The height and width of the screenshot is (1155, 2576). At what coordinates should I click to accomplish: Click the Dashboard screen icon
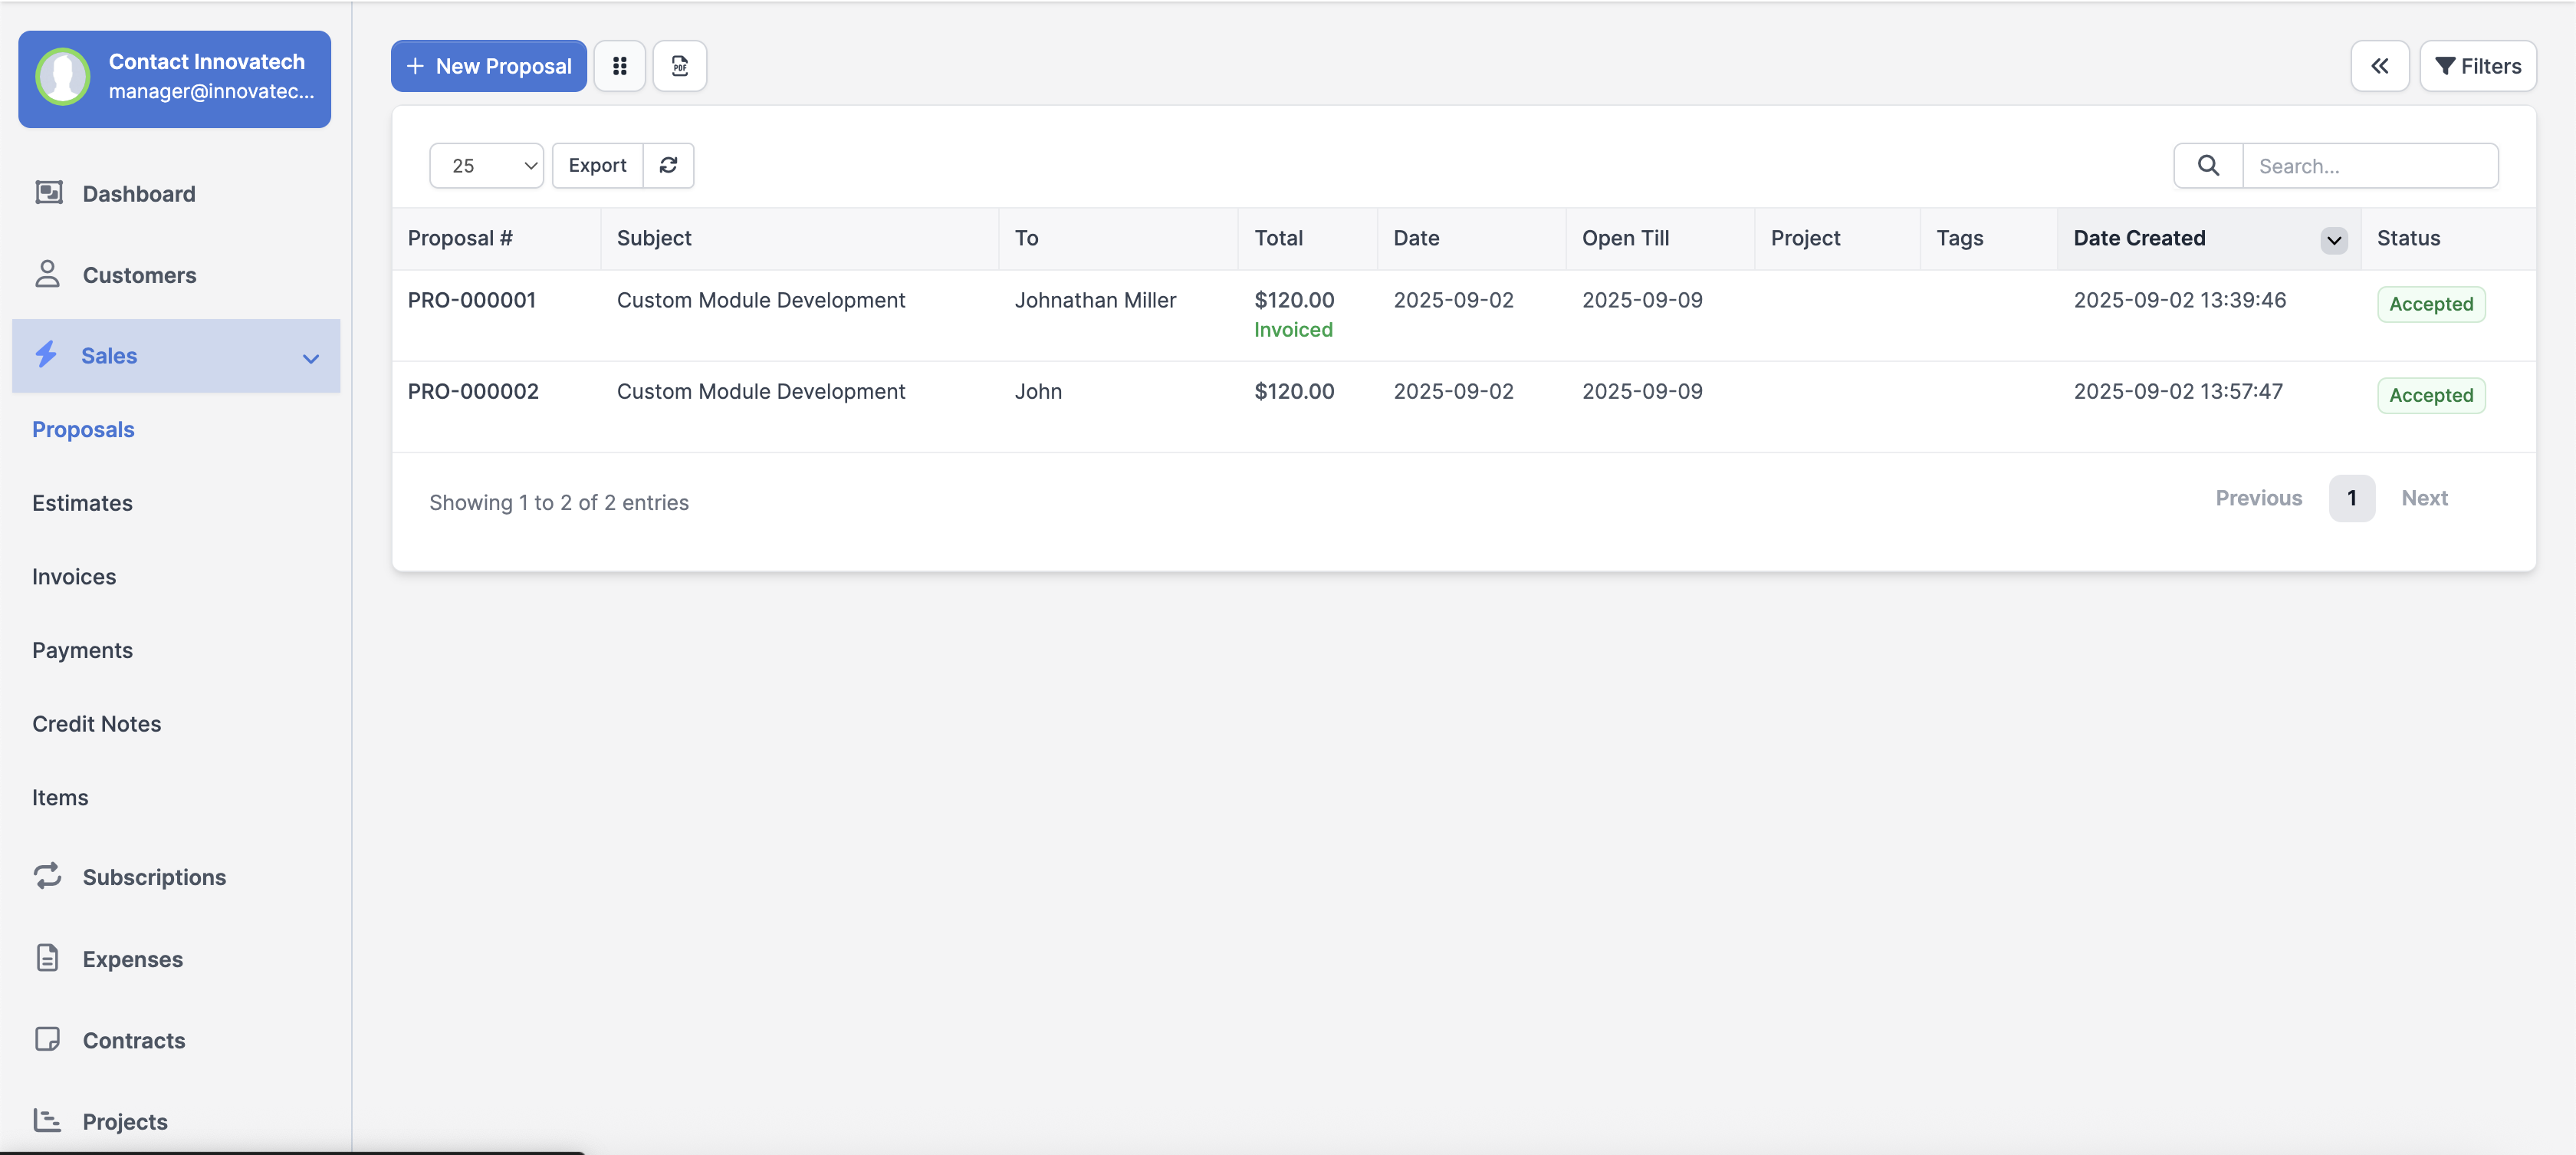coord(48,192)
